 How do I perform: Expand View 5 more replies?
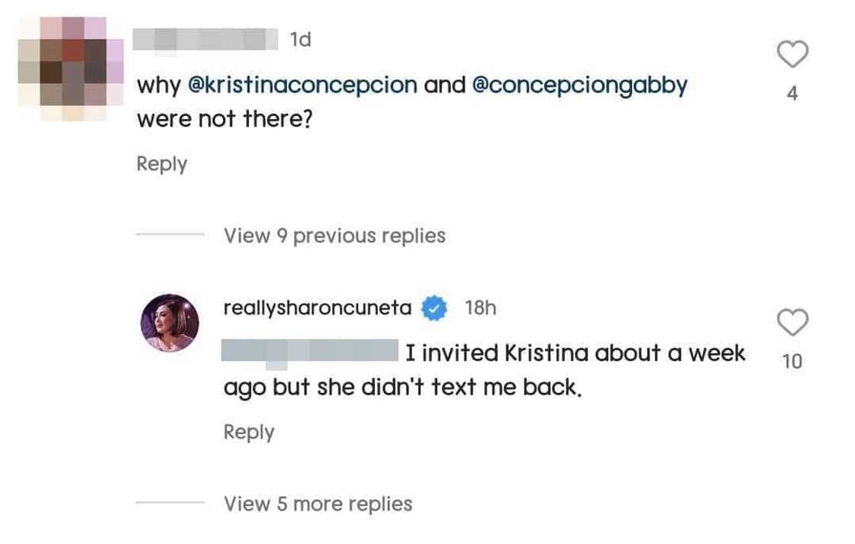tap(318, 504)
